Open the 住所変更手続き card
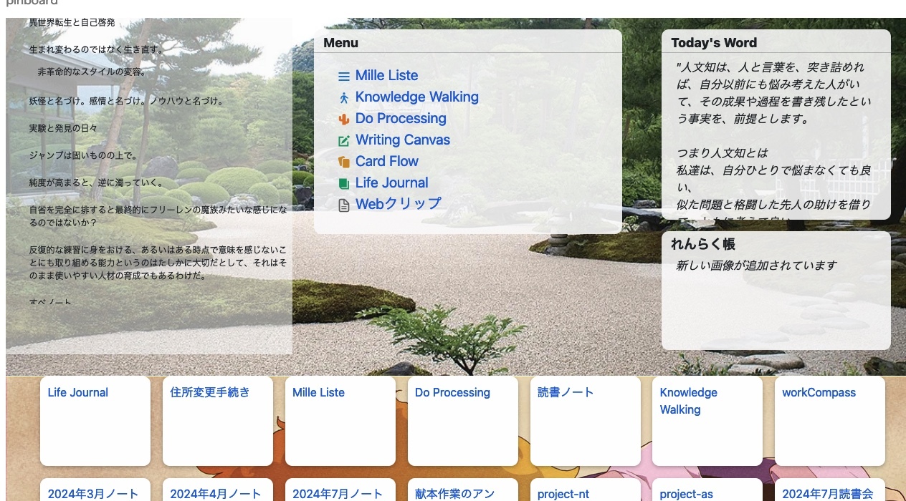The height and width of the screenshot is (501, 906). tap(218, 422)
